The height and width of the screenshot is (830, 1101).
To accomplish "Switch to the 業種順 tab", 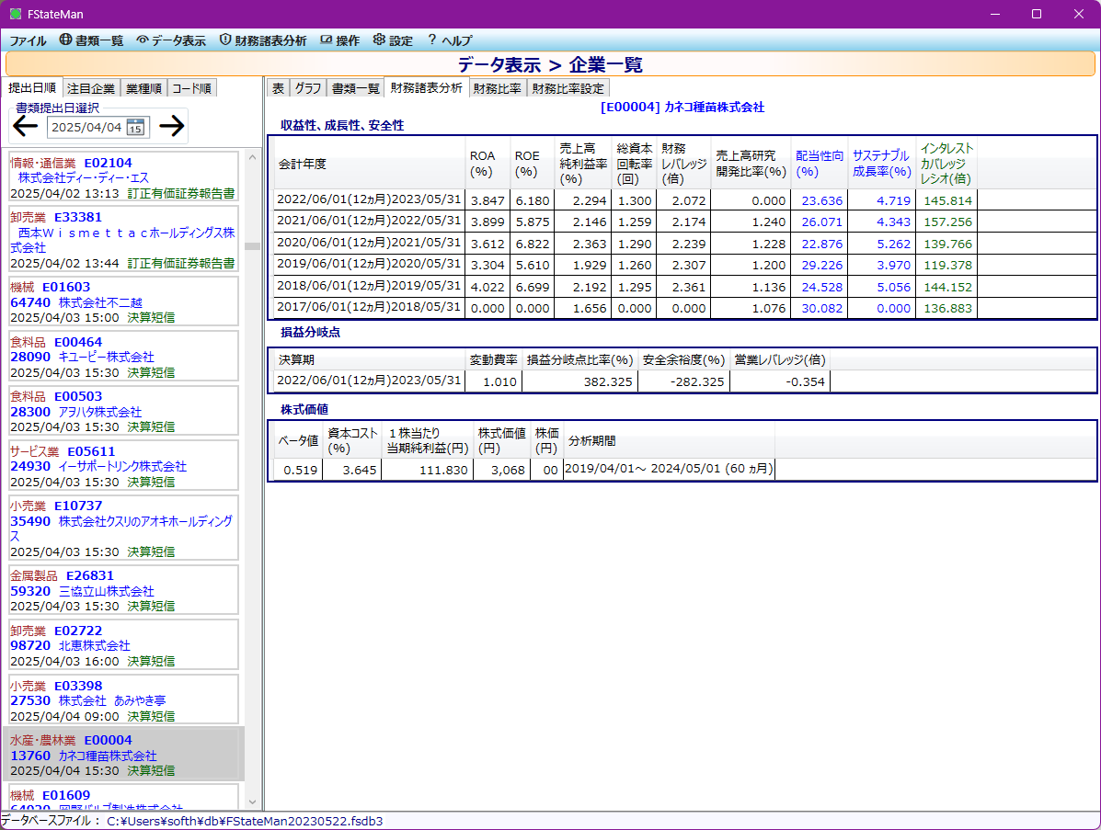I will pyautogui.click(x=143, y=88).
